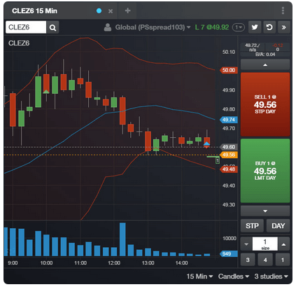296x287 pixels.
Task: Click the -0.12 change value
Action: (278, 45)
